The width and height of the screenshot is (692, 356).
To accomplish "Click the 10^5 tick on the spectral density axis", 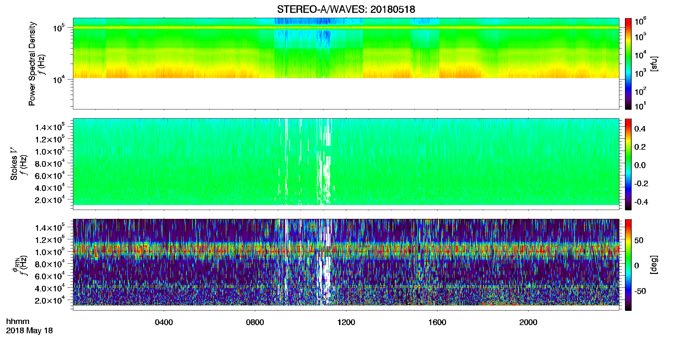I will pos(58,28).
